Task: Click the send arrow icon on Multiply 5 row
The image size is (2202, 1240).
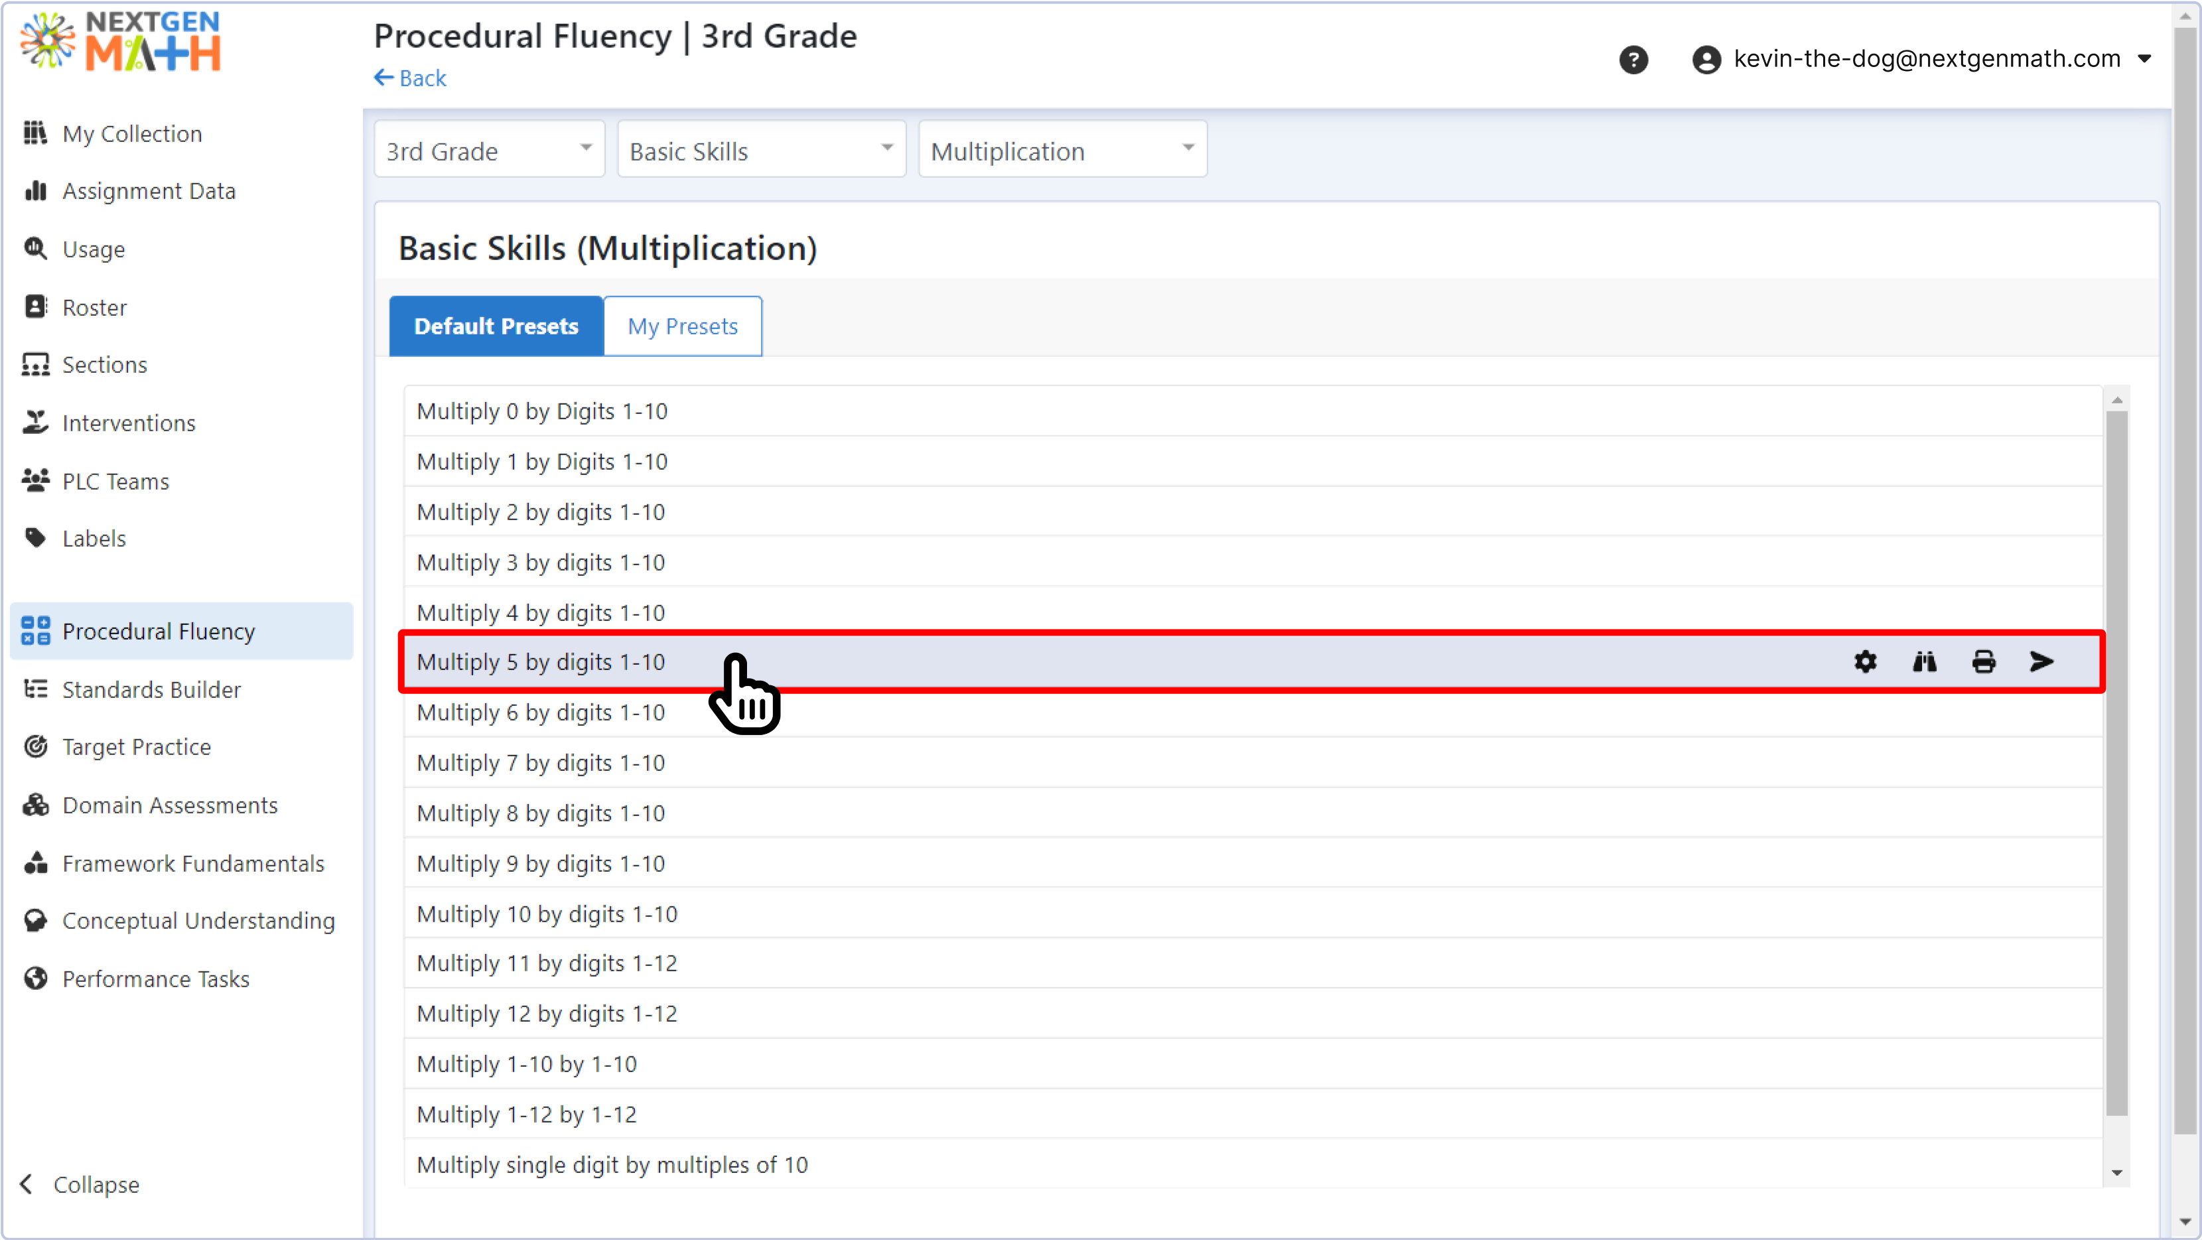Action: pyautogui.click(x=2041, y=661)
